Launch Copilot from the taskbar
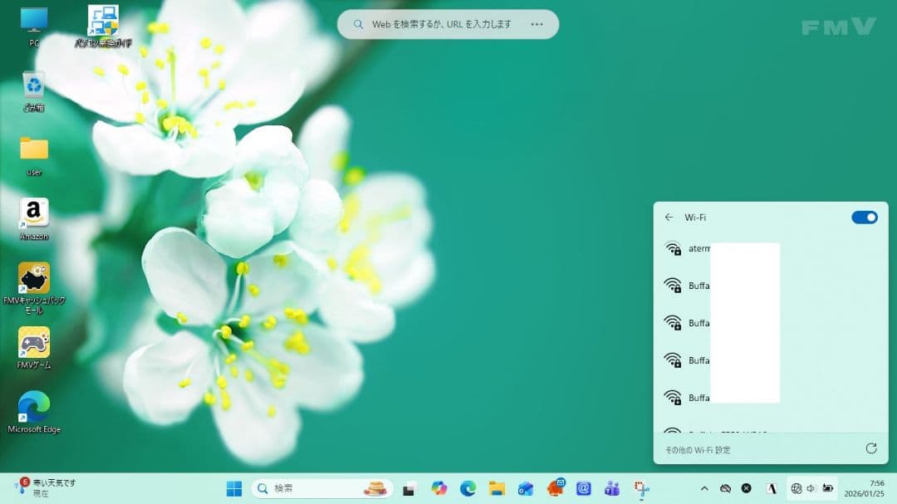 coord(440,488)
